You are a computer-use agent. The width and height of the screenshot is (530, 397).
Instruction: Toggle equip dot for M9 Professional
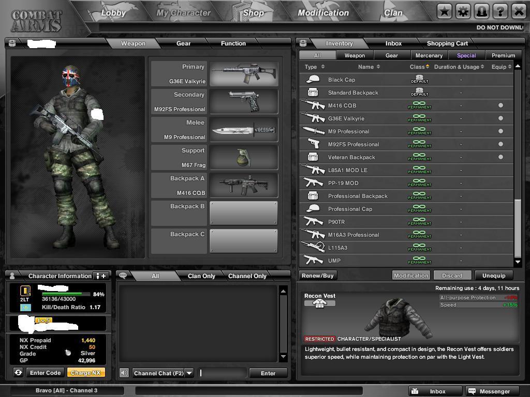pyautogui.click(x=500, y=131)
